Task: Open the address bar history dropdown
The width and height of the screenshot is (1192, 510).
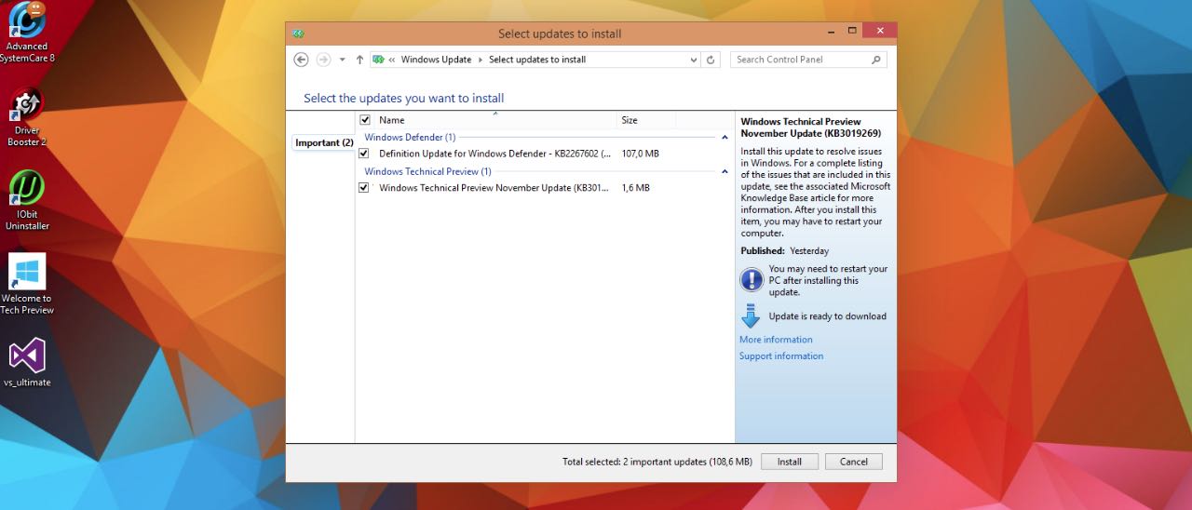Action: coord(693,60)
